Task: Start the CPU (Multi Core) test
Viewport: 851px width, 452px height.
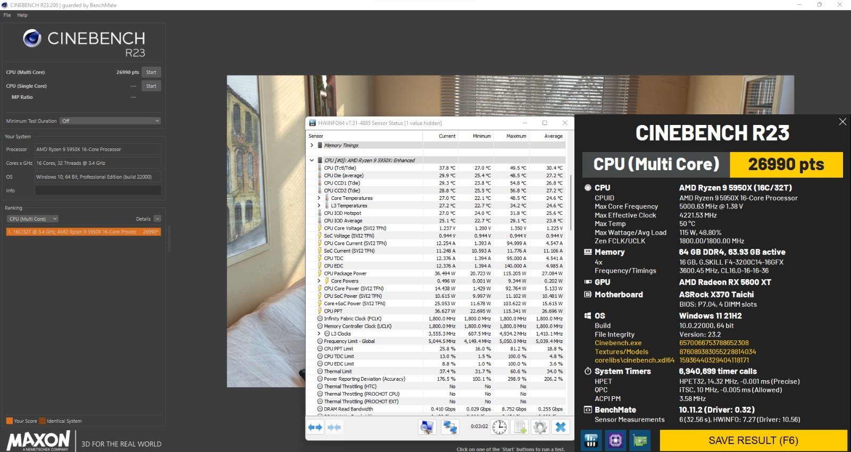Action: (151, 72)
